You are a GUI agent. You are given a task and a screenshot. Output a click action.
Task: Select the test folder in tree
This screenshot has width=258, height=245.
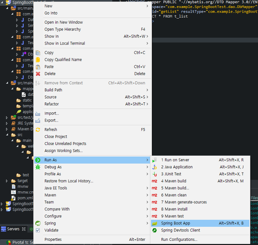(x=26, y=175)
